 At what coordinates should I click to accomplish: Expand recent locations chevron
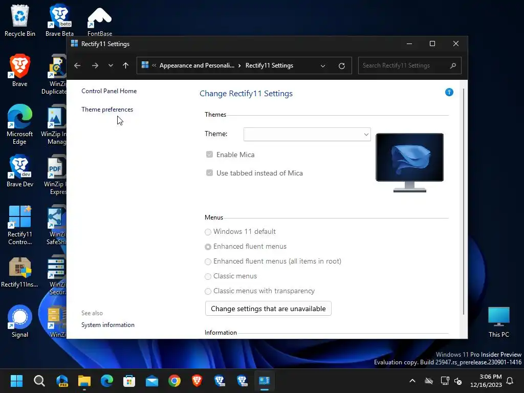coord(111,65)
